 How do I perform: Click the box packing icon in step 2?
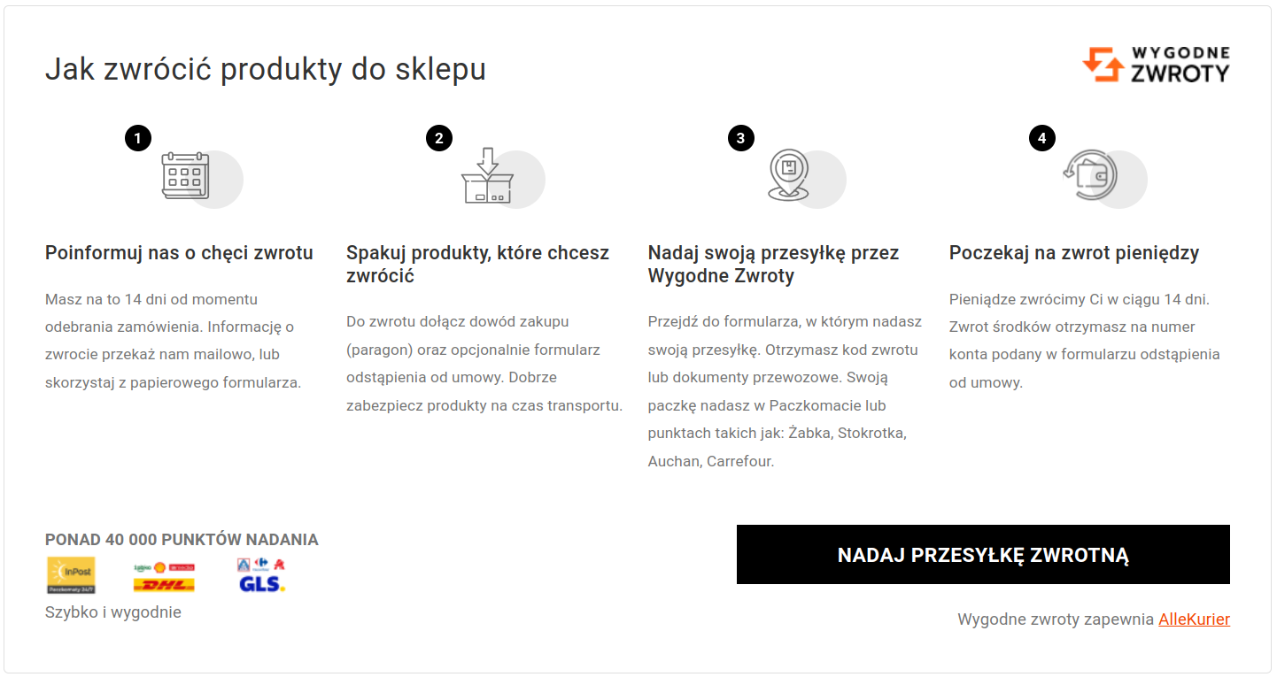[x=487, y=176]
